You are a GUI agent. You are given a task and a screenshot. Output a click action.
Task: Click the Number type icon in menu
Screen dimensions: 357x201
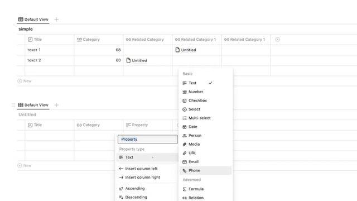point(185,92)
